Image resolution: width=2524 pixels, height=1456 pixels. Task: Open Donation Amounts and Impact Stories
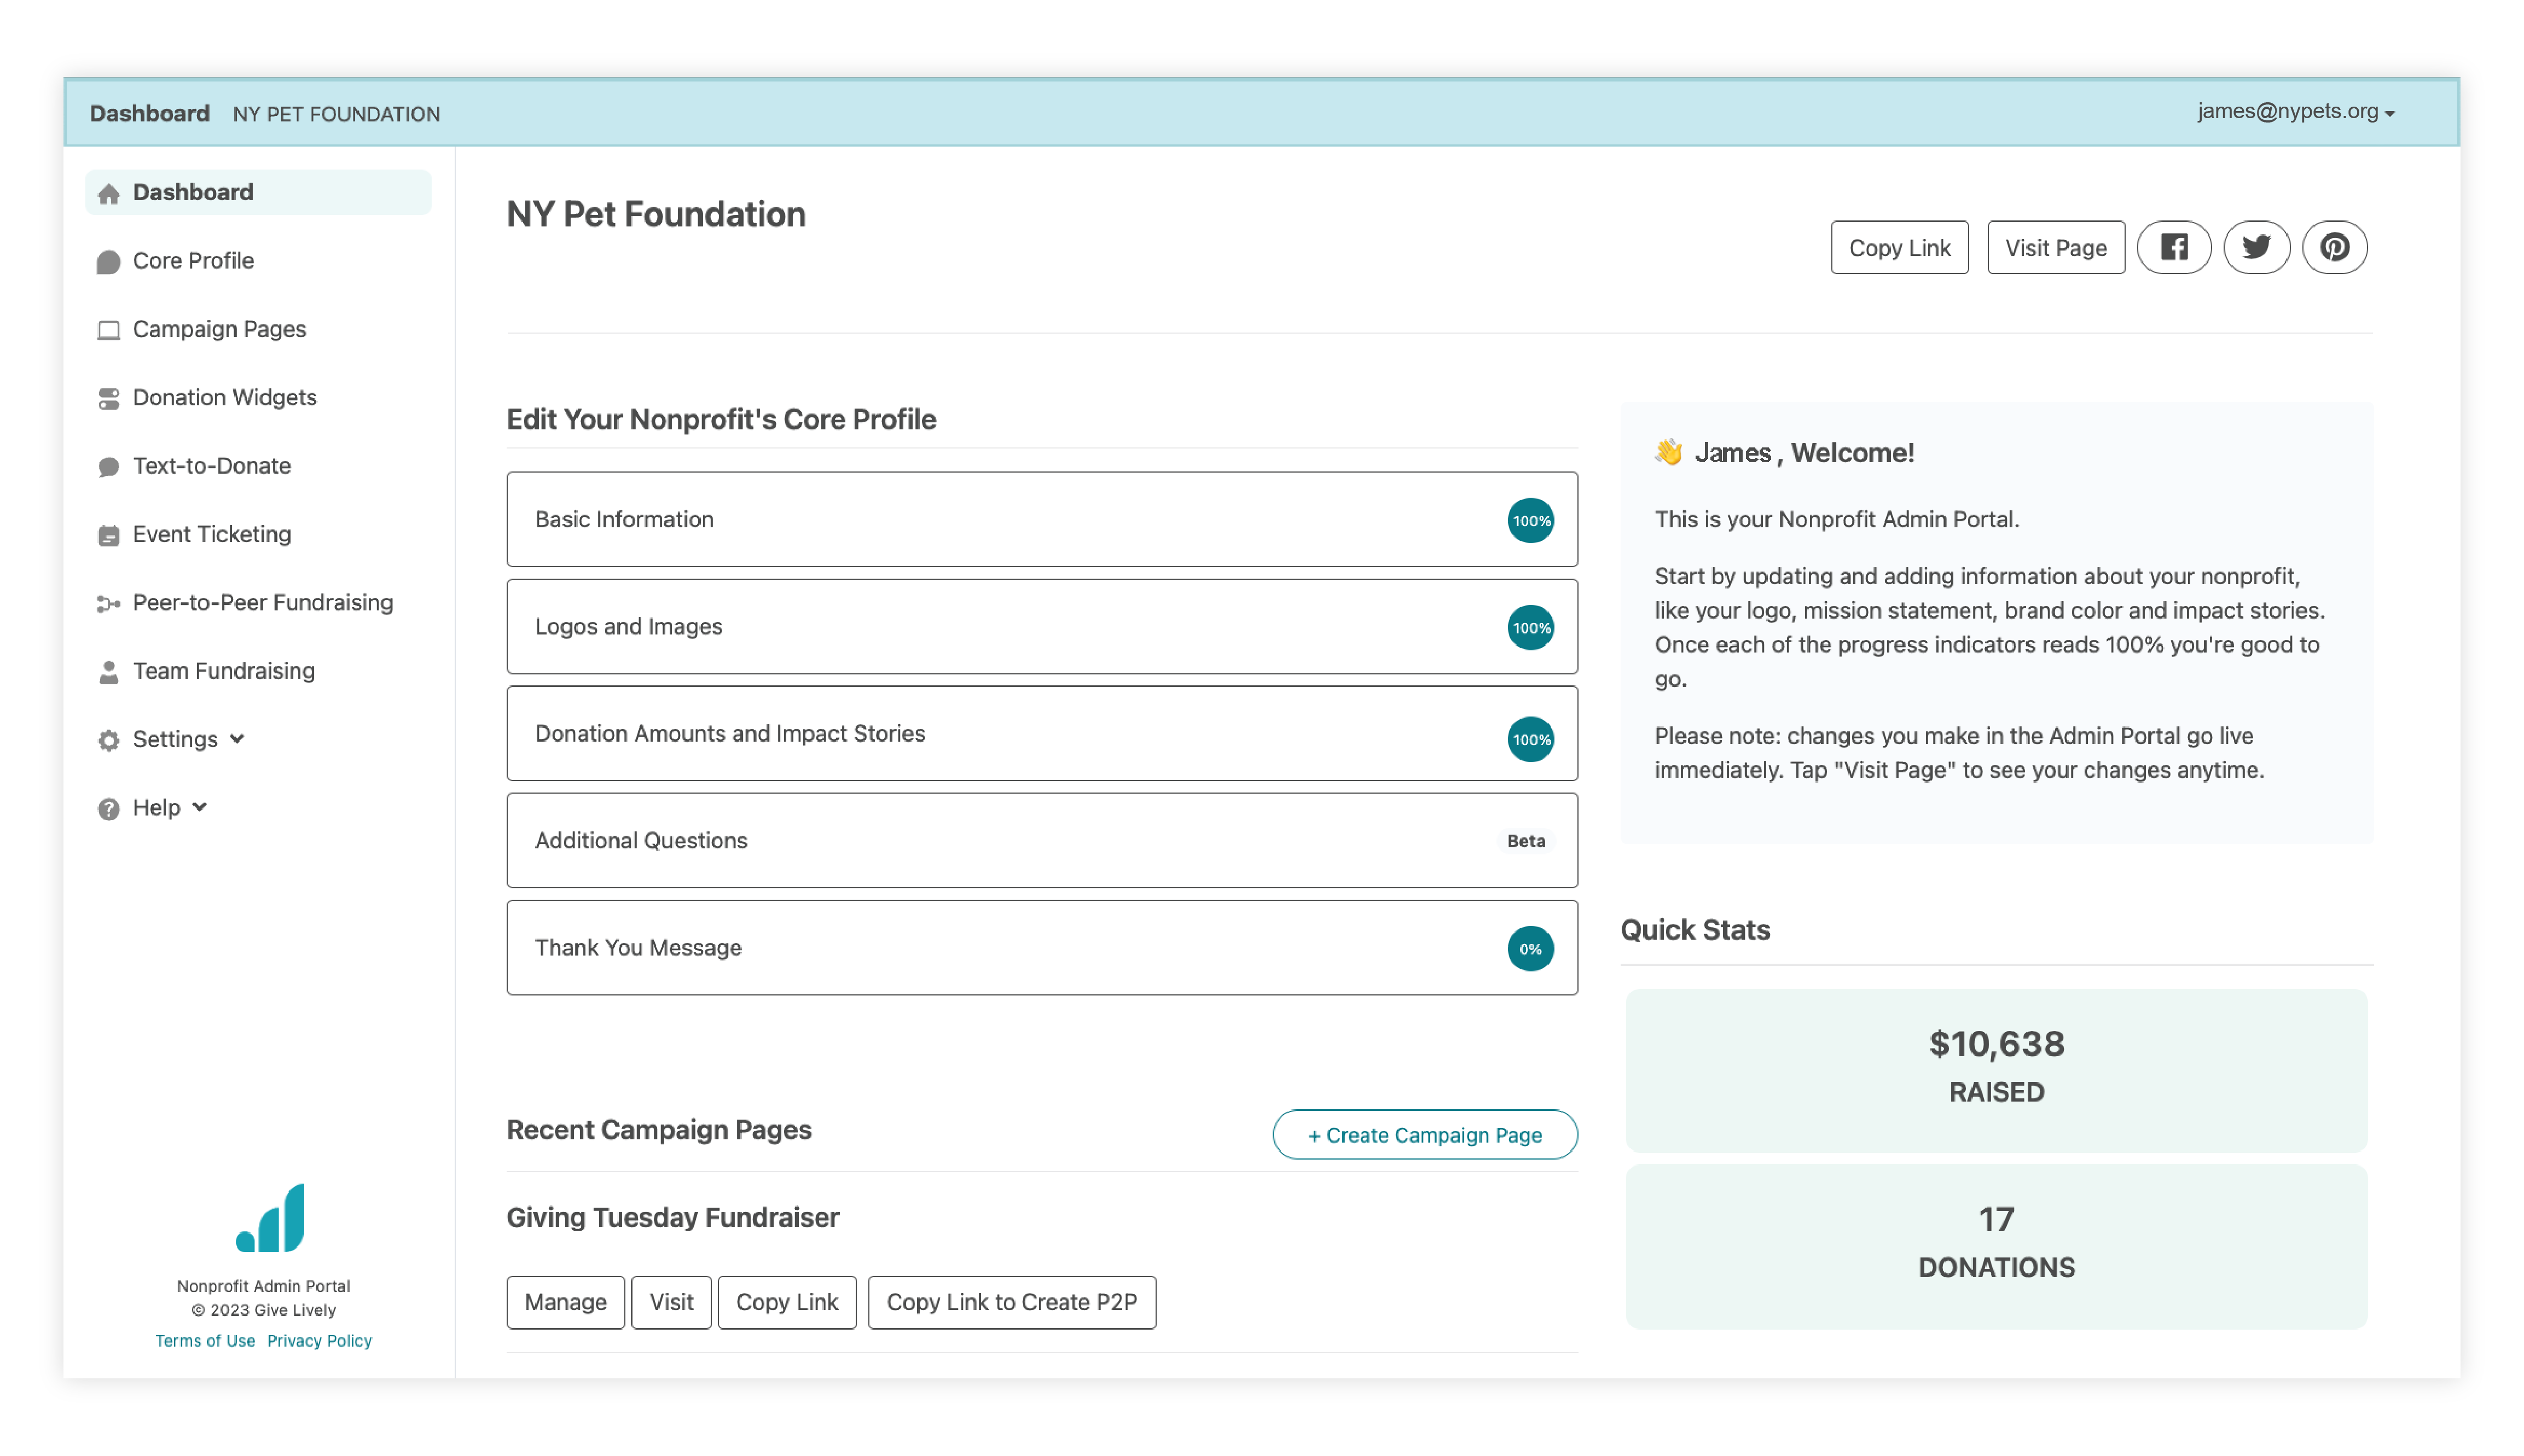click(1041, 733)
